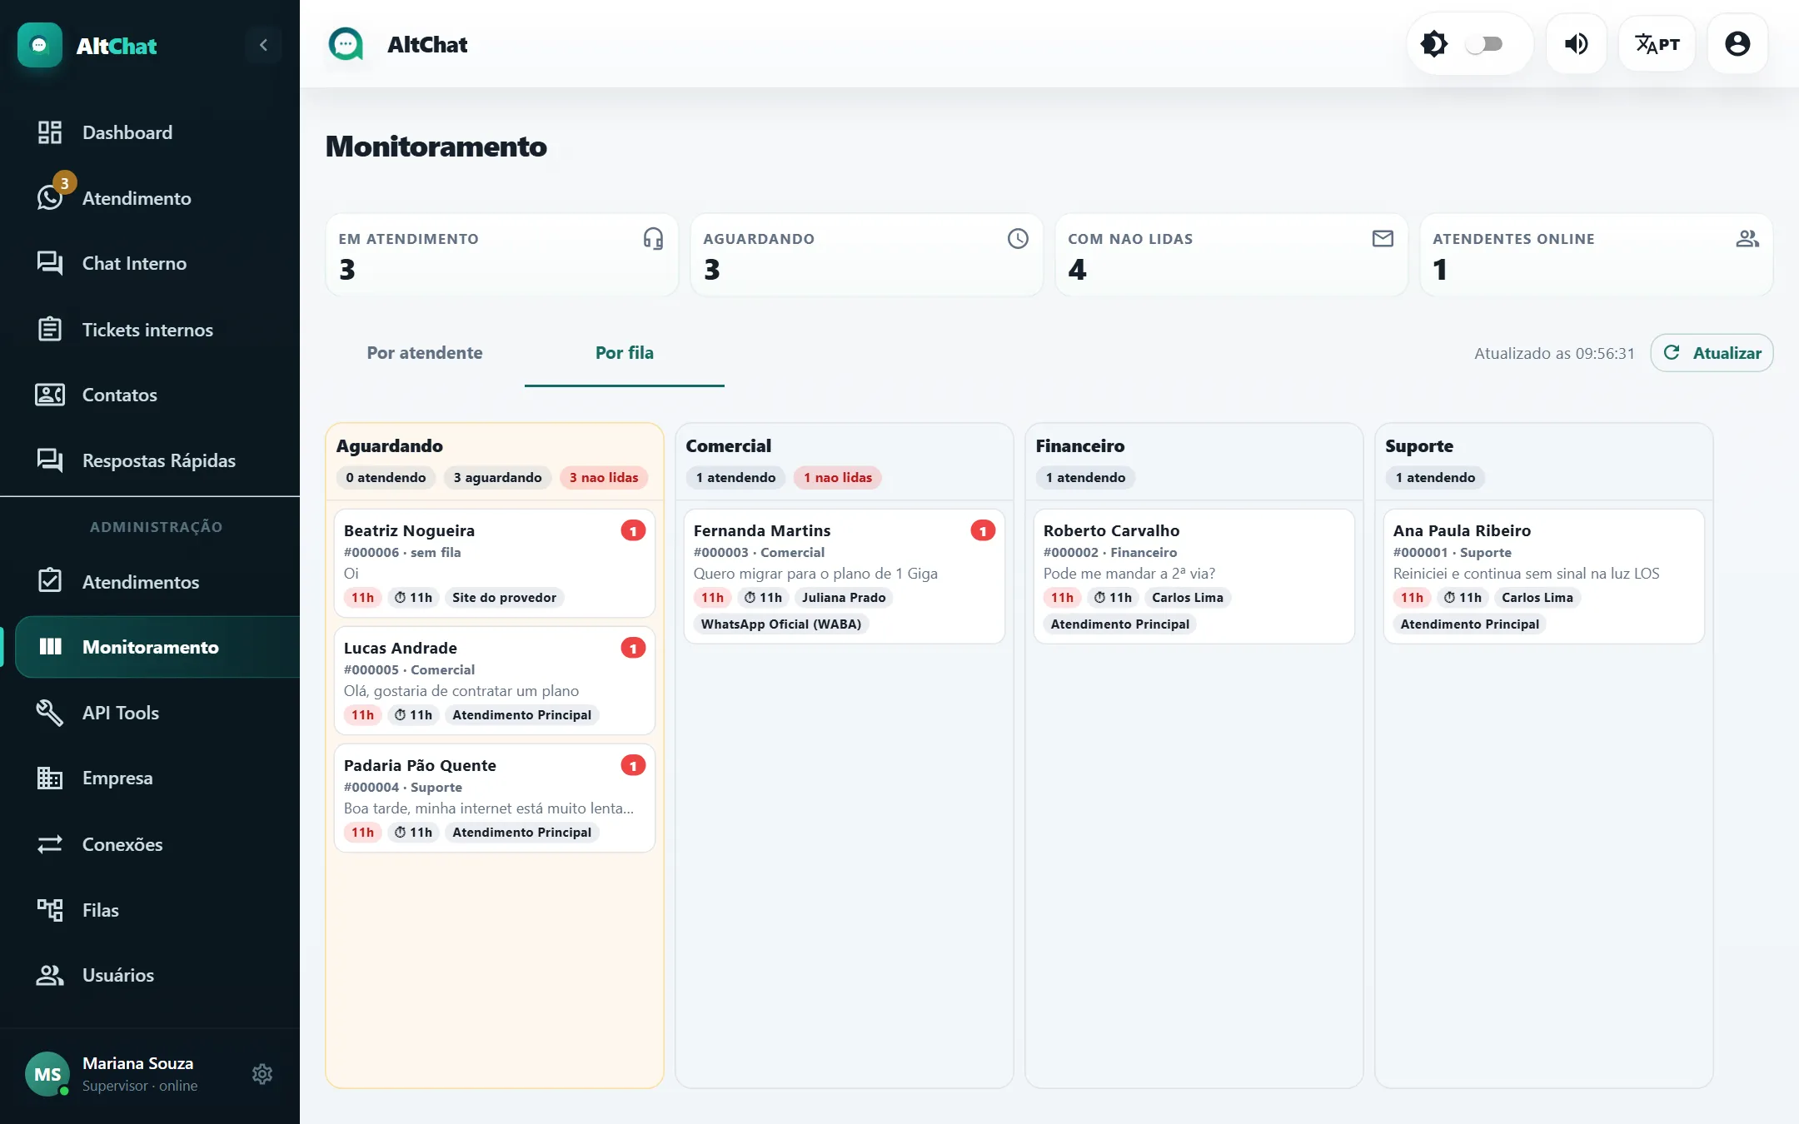Click the AltChat logo in the top bar
Image resolution: width=1799 pixels, height=1124 pixels.
pyautogui.click(x=346, y=44)
